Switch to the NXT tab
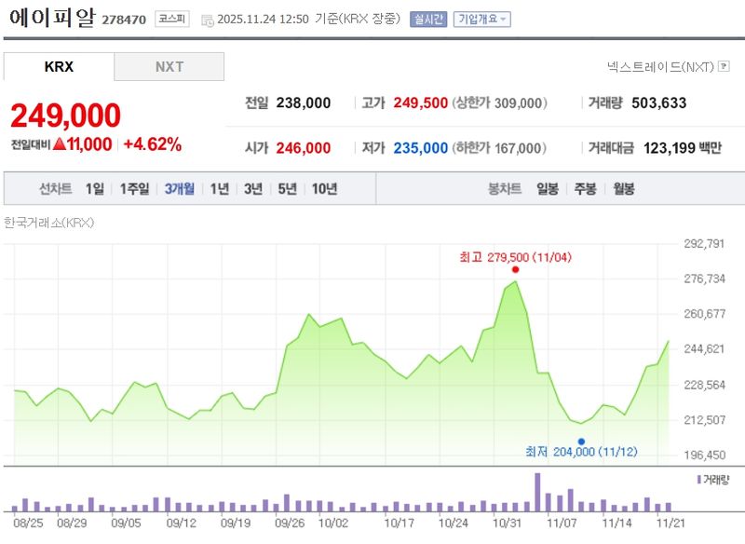The image size is (745, 544). pos(168,66)
